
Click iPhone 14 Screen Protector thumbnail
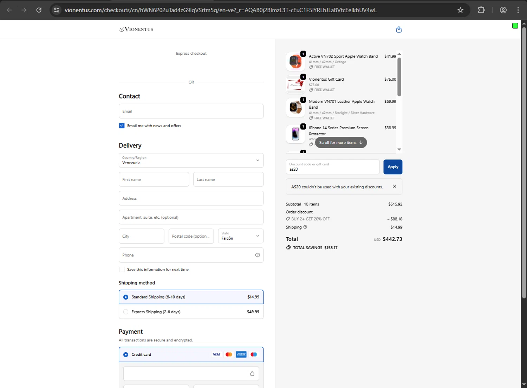tap(295, 134)
